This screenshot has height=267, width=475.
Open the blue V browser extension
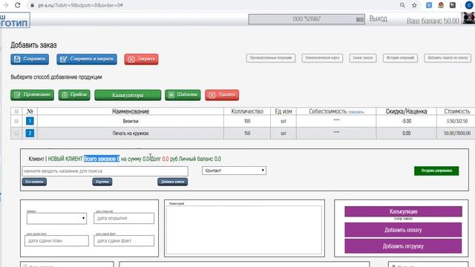click(429, 5)
